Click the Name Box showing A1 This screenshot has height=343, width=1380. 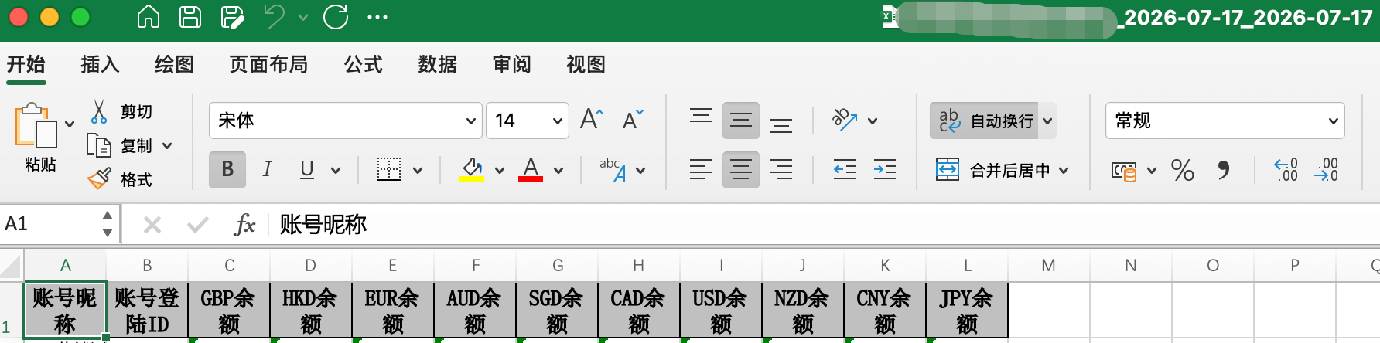[x=50, y=224]
